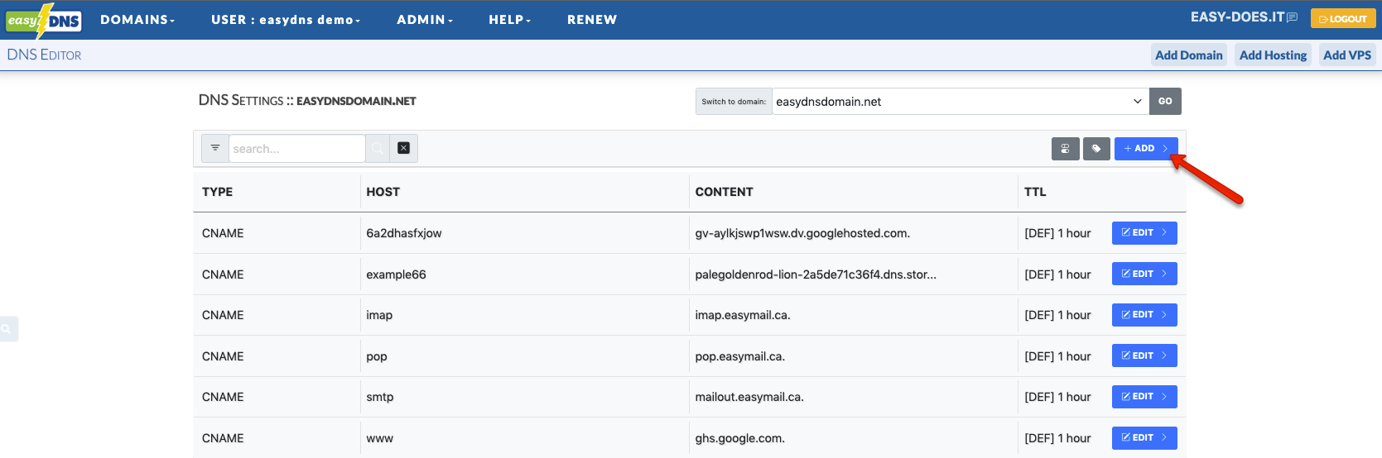Viewport: 1382px width, 458px height.
Task: Clear the search with the X icon
Action: coord(403,149)
